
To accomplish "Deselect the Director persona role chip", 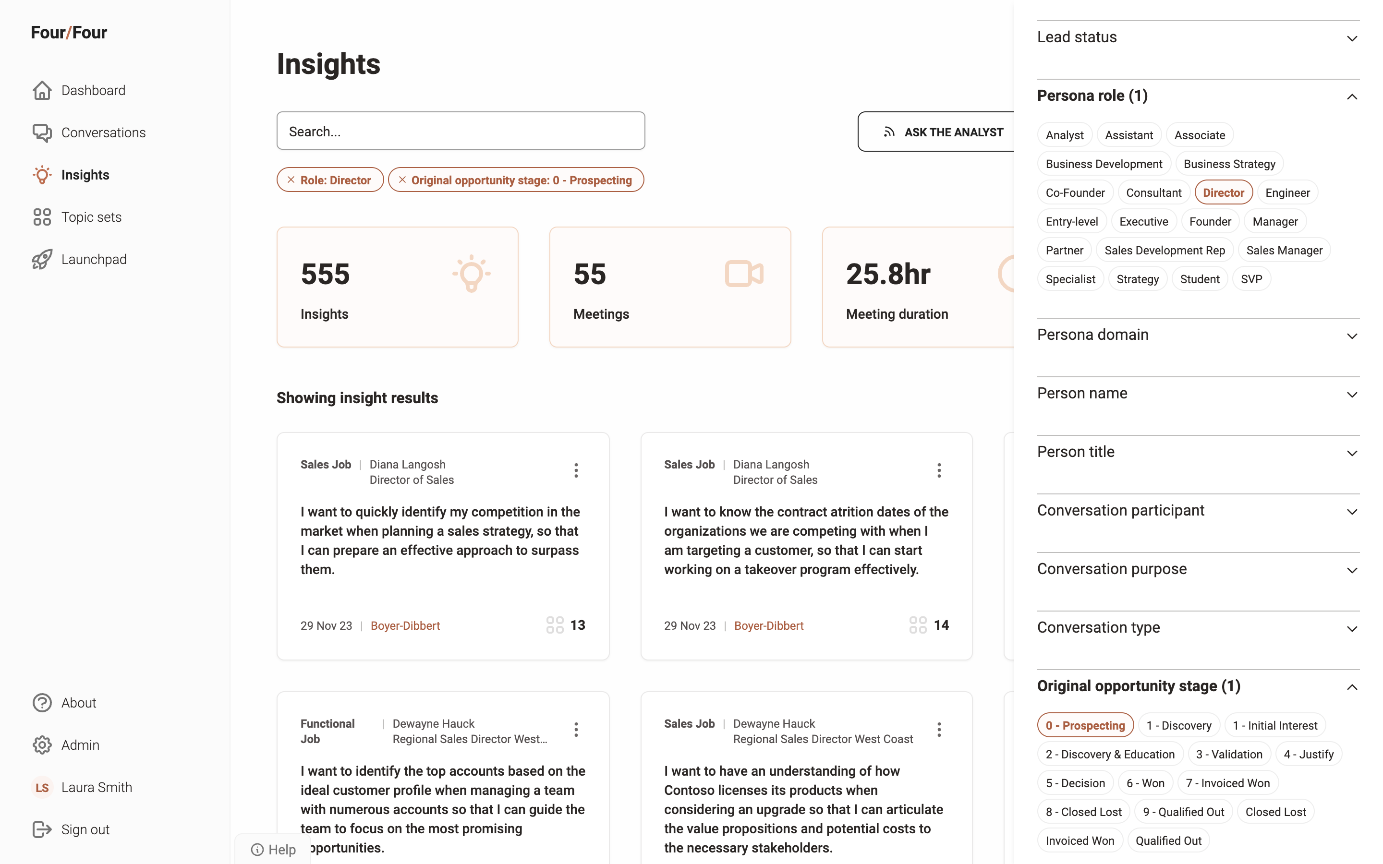I will click(1223, 192).
